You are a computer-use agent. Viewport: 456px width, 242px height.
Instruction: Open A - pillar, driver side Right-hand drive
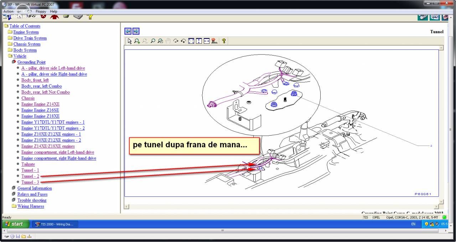[x=54, y=74]
